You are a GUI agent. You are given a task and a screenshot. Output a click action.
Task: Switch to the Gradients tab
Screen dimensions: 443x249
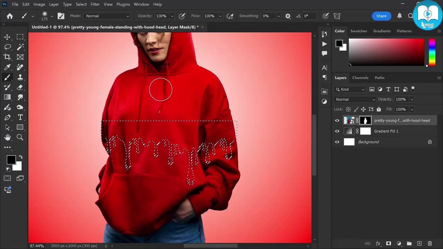click(382, 31)
